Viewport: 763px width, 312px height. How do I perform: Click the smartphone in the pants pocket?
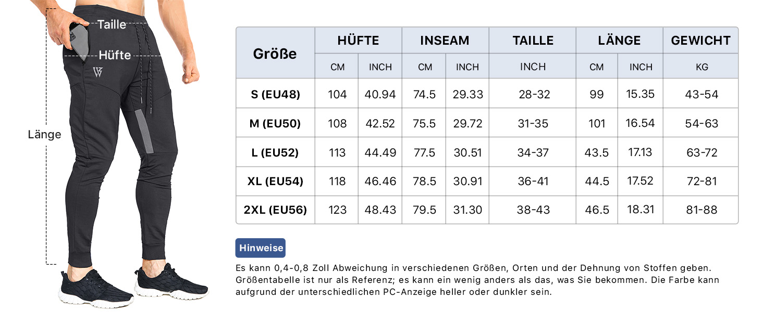point(78,42)
